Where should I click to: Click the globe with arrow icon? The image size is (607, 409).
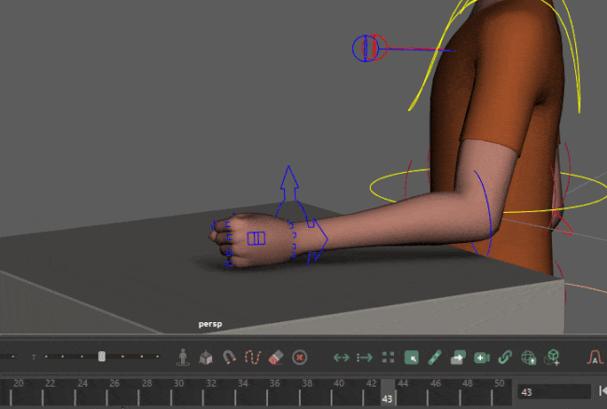529,357
